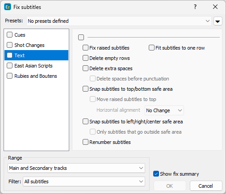The image size is (226, 194).
Task: Select the East Asian Scripts category
Action: pyautogui.click(x=36, y=66)
